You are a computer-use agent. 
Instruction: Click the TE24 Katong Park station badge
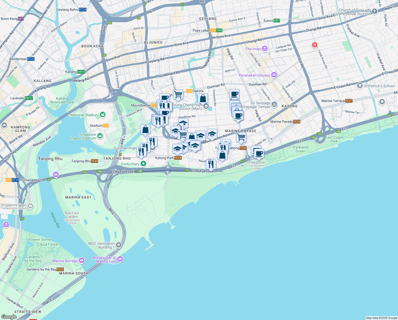(x=178, y=158)
